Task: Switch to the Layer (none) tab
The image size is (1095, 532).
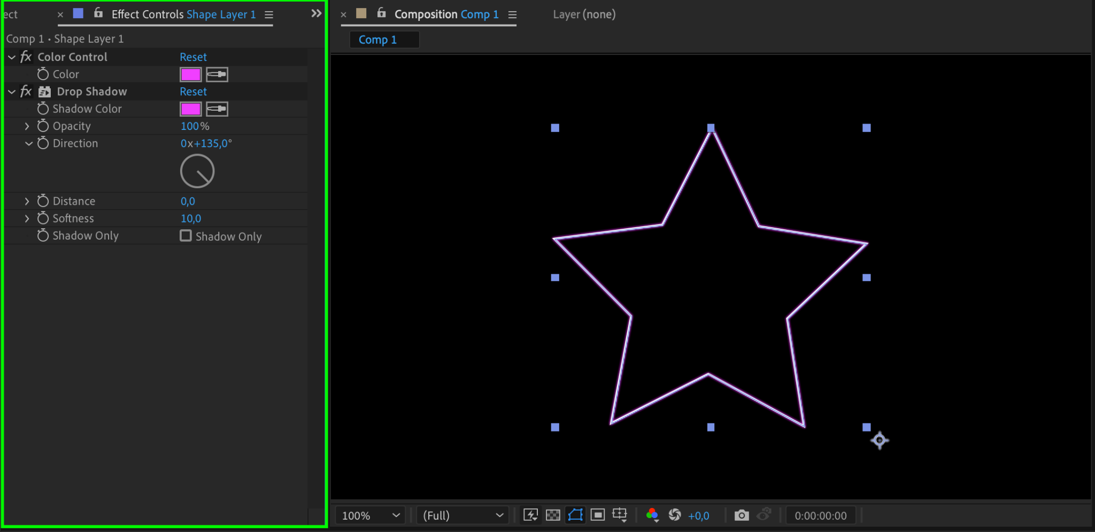Action: [584, 14]
